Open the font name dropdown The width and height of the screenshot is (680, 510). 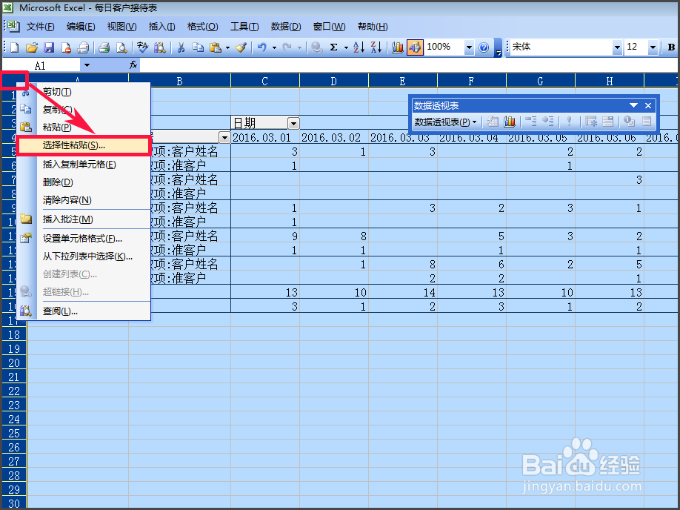(617, 47)
